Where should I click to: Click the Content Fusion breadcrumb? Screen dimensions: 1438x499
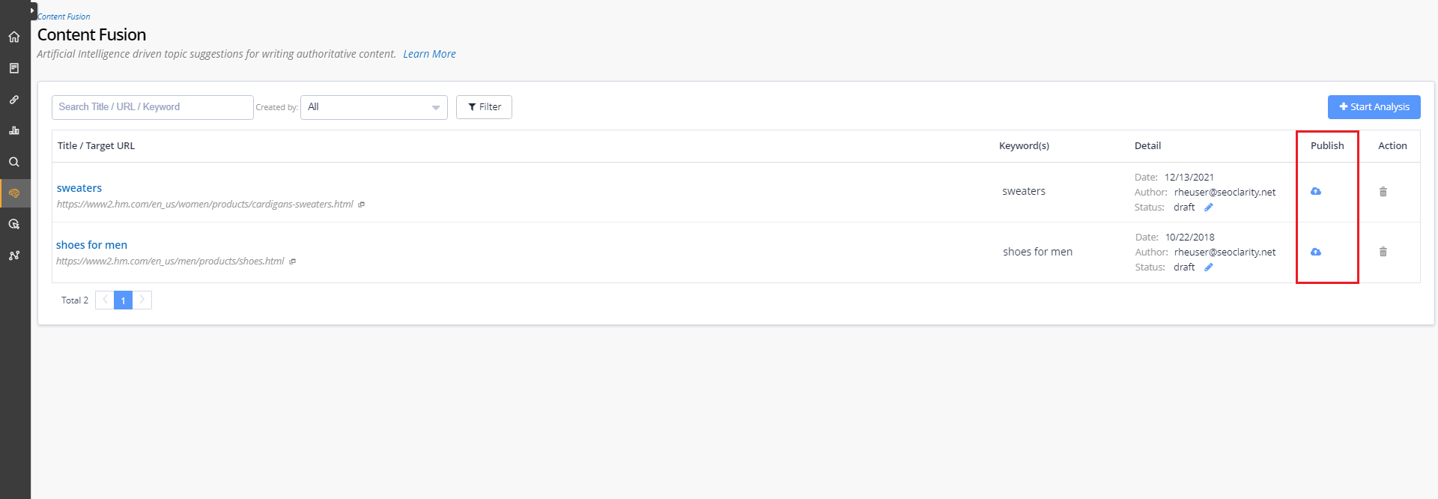pos(64,16)
